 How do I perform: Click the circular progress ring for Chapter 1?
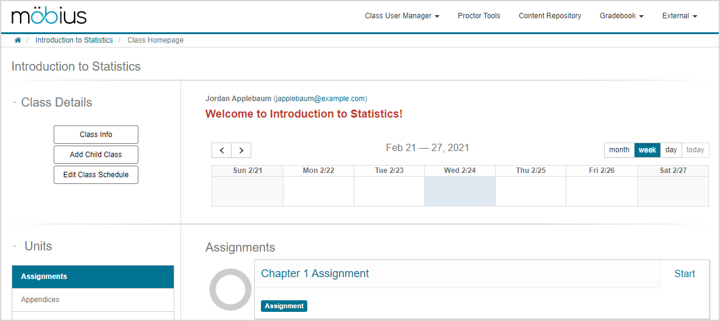click(x=230, y=289)
